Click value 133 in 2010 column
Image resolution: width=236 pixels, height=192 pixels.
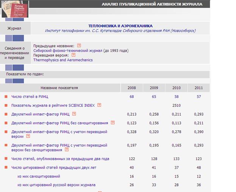(177, 159)
